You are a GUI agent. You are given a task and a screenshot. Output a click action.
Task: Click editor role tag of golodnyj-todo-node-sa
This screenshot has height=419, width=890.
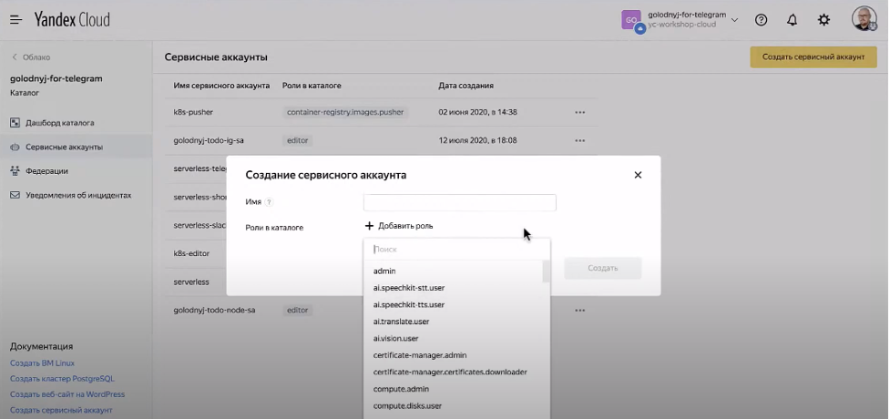pos(297,311)
